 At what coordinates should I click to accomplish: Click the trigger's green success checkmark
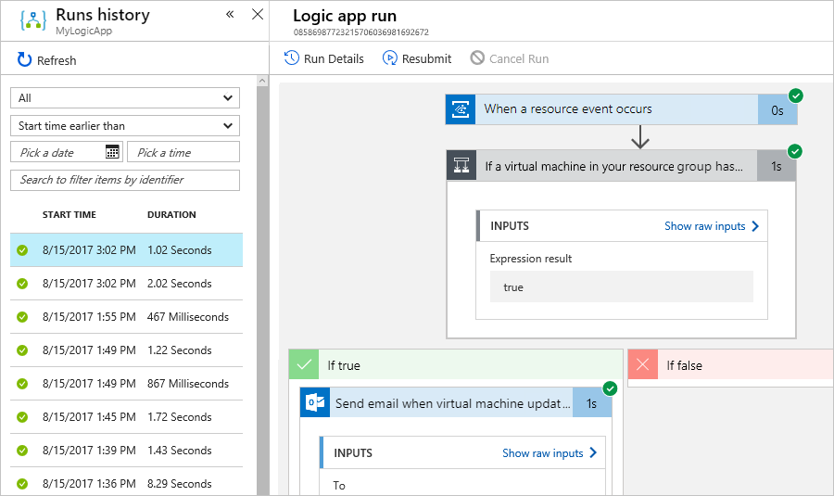796,95
